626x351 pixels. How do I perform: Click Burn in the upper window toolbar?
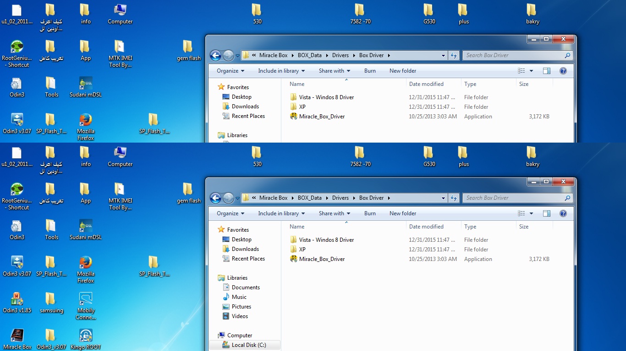[x=370, y=71]
